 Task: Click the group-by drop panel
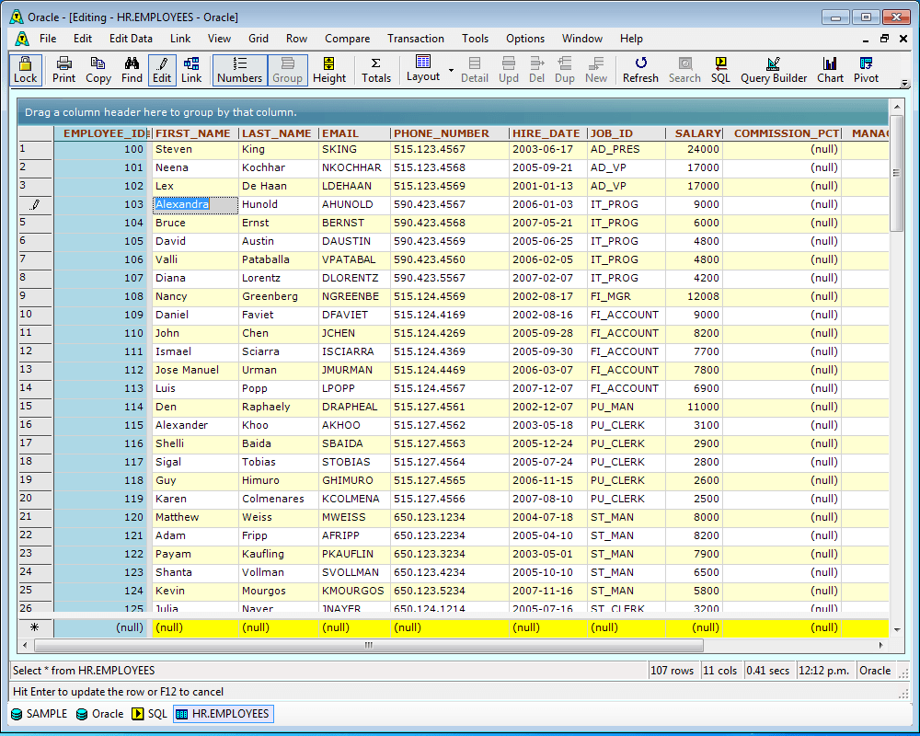tap(453, 112)
